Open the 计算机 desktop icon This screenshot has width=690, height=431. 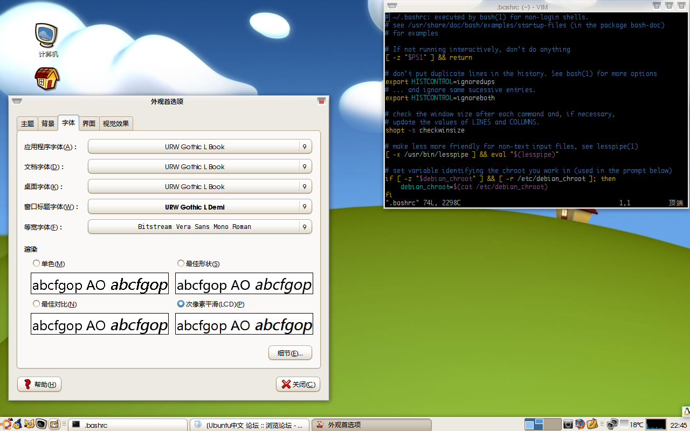click(47, 39)
